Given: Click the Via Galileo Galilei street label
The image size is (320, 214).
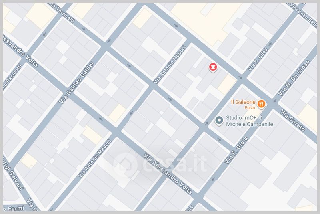Looking at the screenshot, I should tap(76, 83).
